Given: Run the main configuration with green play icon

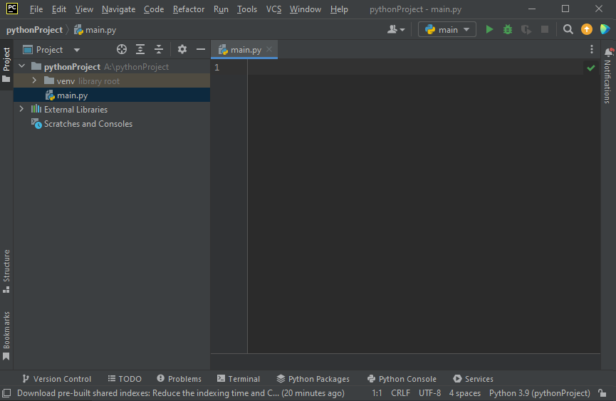Looking at the screenshot, I should pyautogui.click(x=489, y=30).
